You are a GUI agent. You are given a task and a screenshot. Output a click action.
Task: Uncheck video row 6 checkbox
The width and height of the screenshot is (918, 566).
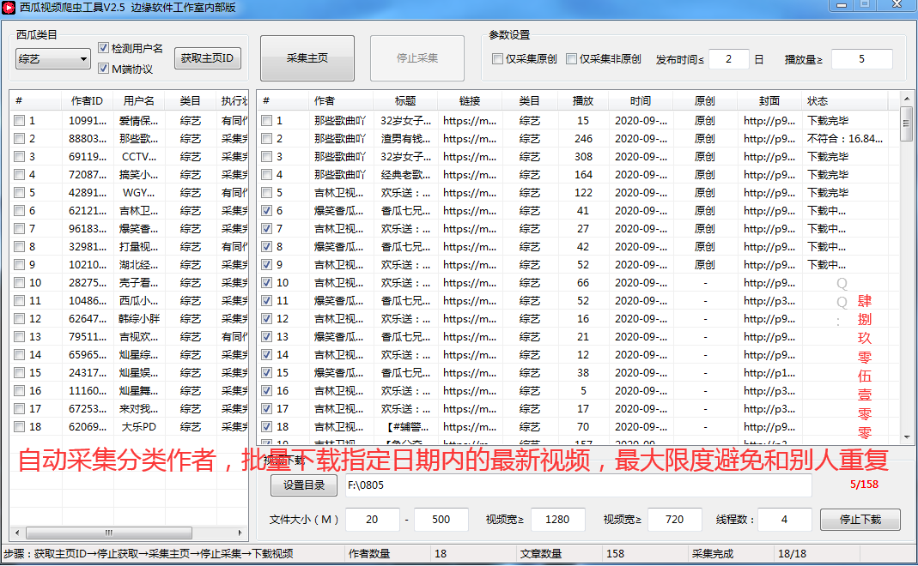pyautogui.click(x=267, y=210)
